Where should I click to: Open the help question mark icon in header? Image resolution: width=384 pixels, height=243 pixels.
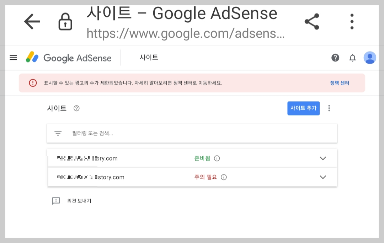[335, 58]
